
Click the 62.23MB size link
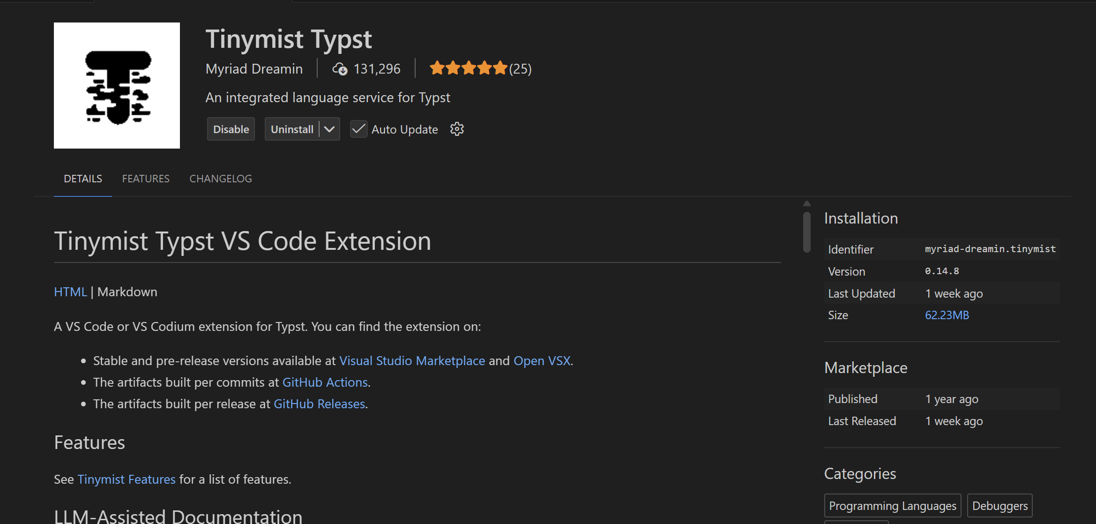point(947,315)
